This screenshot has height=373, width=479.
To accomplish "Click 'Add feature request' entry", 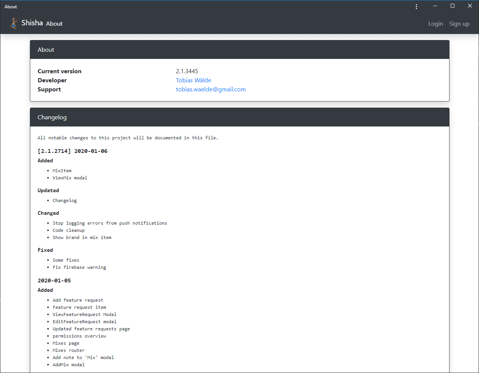I will pyautogui.click(x=78, y=300).
